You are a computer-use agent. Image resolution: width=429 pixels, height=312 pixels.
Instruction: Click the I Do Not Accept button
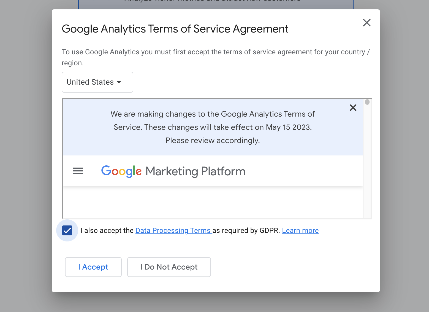click(x=169, y=267)
